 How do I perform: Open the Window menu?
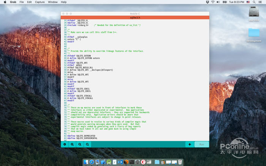53,2
